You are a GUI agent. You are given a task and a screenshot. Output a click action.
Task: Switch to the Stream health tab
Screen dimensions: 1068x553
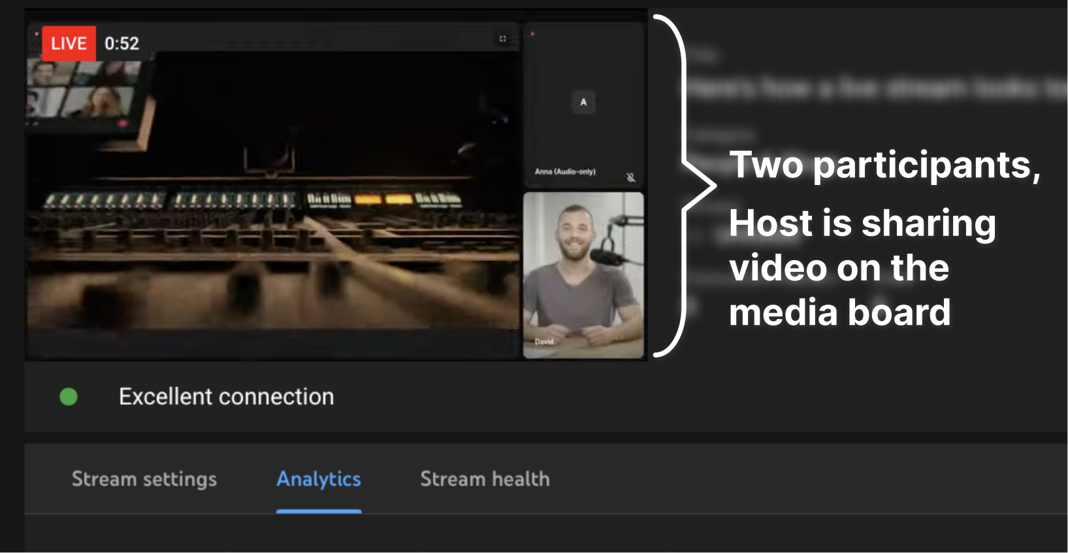pyautogui.click(x=485, y=479)
